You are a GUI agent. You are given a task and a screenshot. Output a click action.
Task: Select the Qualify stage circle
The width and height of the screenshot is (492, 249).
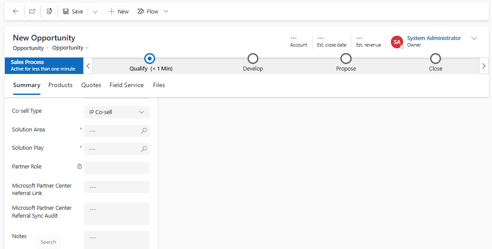point(149,58)
